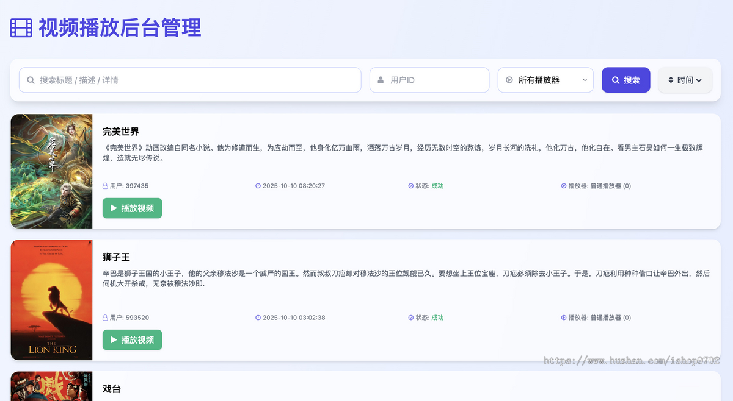Click the sort arrows icon beside 时间
This screenshot has height=401, width=733.
[x=671, y=80]
